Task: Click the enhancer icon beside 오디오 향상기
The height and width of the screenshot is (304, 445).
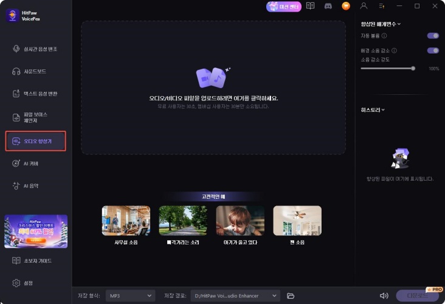Action: click(x=16, y=141)
